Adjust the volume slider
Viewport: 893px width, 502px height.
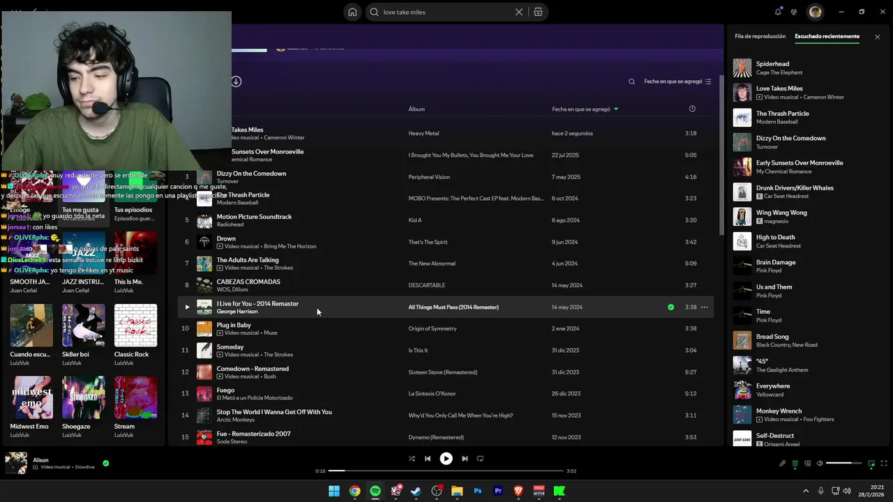[x=844, y=464]
